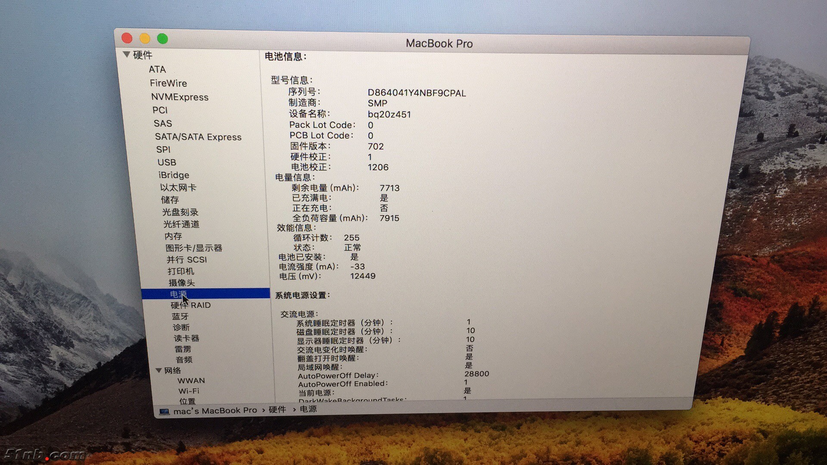Click the serial number D864041Y4NBF9CPAL text
This screenshot has height=465, width=827.
click(x=417, y=93)
